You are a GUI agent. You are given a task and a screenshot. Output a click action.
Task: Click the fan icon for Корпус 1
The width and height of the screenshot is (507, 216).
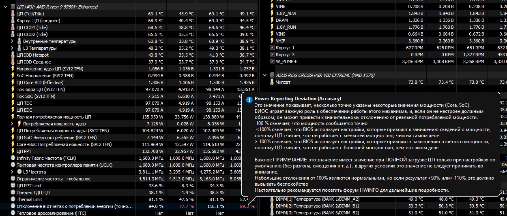click(272, 48)
